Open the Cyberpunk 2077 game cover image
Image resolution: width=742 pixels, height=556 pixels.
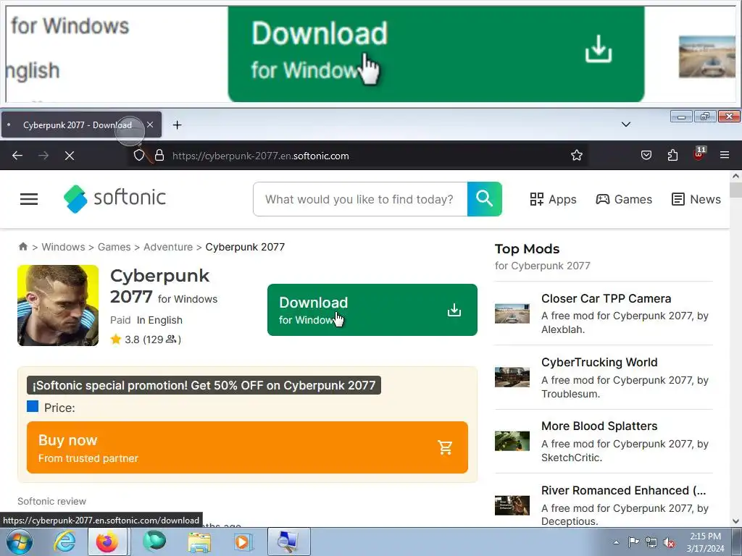click(58, 306)
